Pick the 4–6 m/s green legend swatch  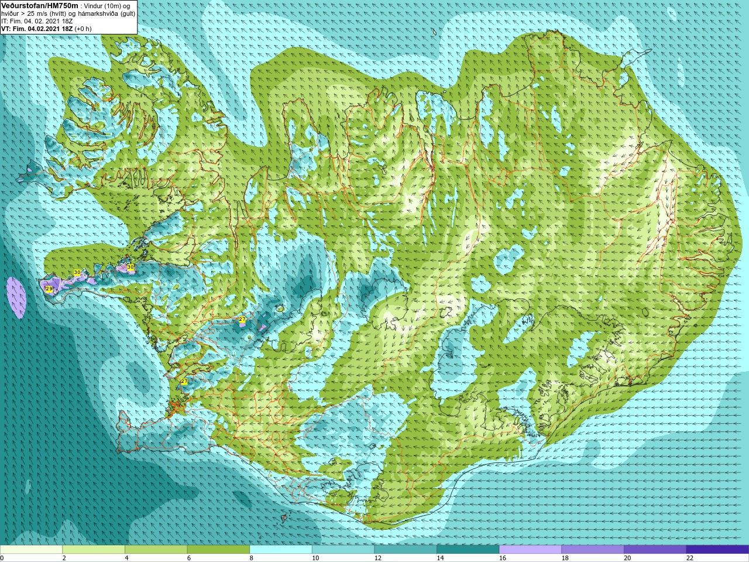coord(156,550)
